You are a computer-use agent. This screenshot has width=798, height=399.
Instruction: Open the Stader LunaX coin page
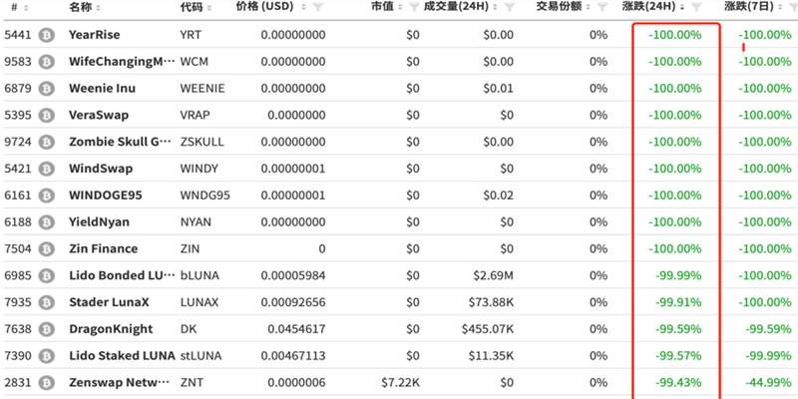(110, 302)
